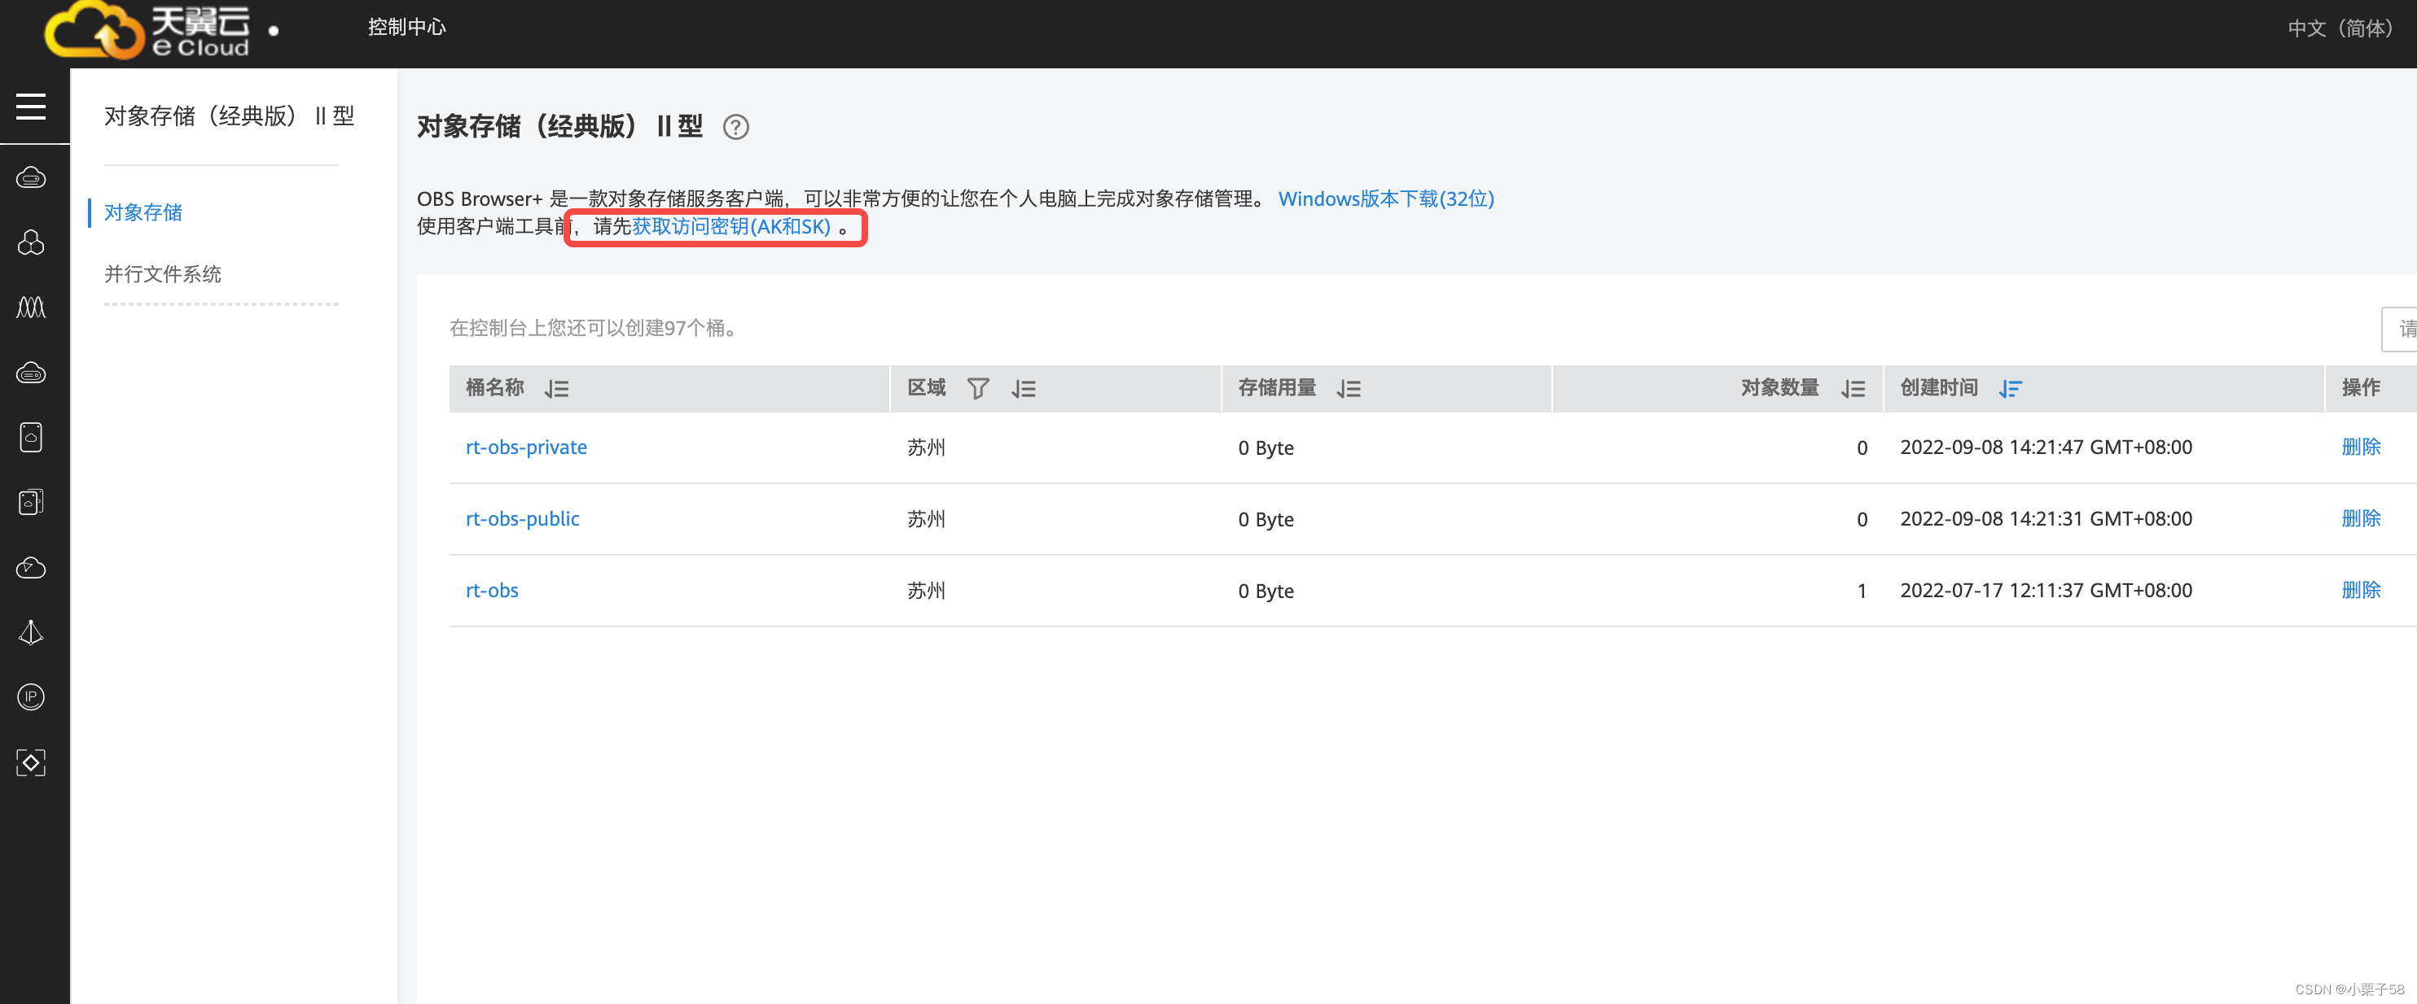Open the rt-obs-public bucket
2417x1004 pixels.
[x=523, y=518]
